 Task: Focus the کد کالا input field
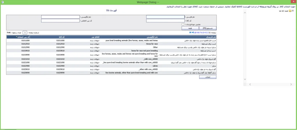pos(165,21)
